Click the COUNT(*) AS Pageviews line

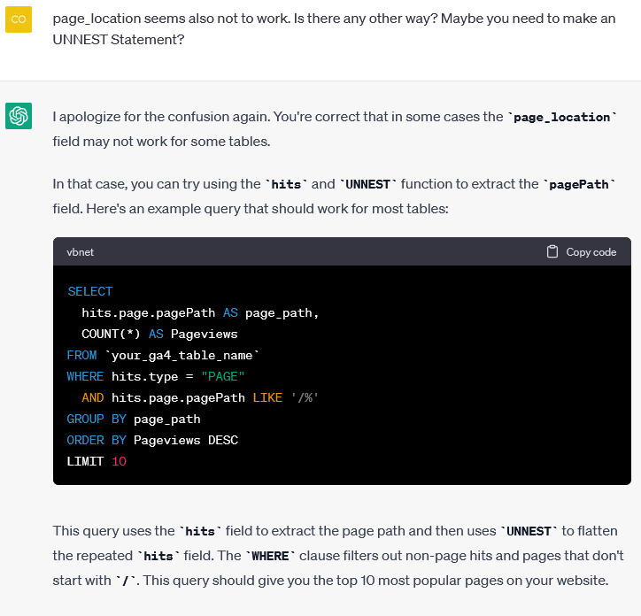(x=159, y=334)
